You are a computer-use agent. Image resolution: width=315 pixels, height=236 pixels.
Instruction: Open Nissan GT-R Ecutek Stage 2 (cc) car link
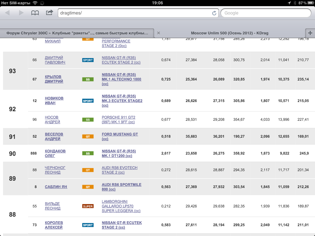click(121, 60)
